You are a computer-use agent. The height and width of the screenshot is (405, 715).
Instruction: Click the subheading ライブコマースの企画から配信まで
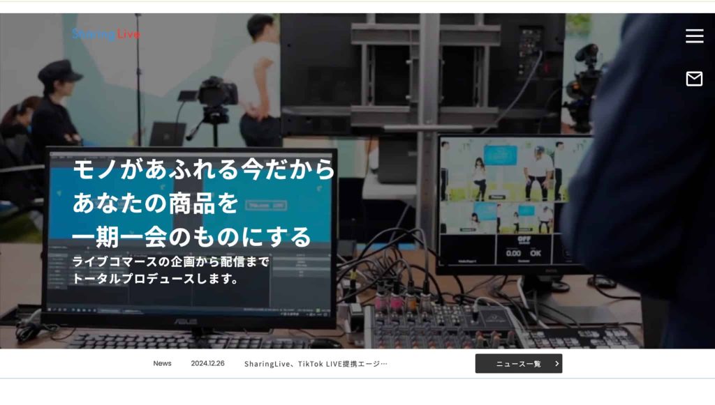tap(171, 262)
